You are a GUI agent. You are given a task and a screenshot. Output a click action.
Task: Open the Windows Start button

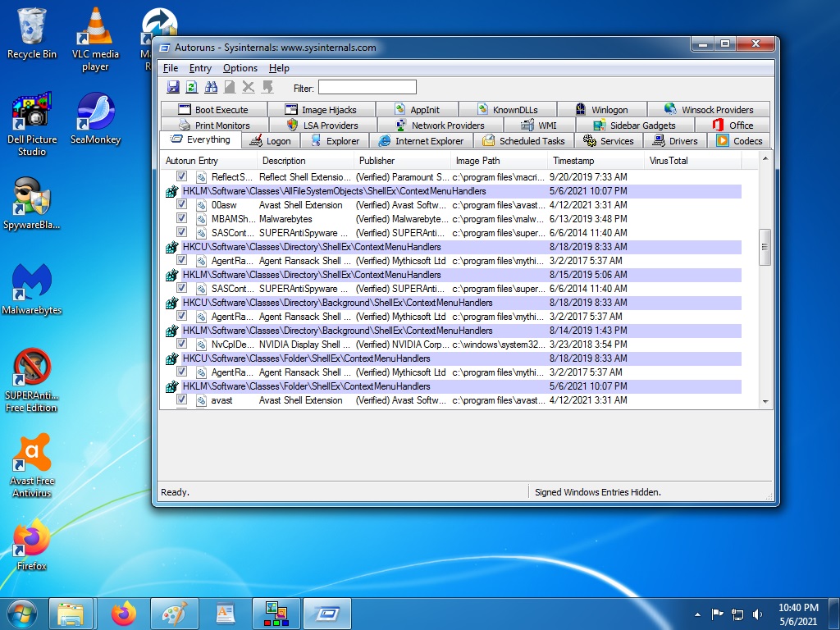pos(21,614)
